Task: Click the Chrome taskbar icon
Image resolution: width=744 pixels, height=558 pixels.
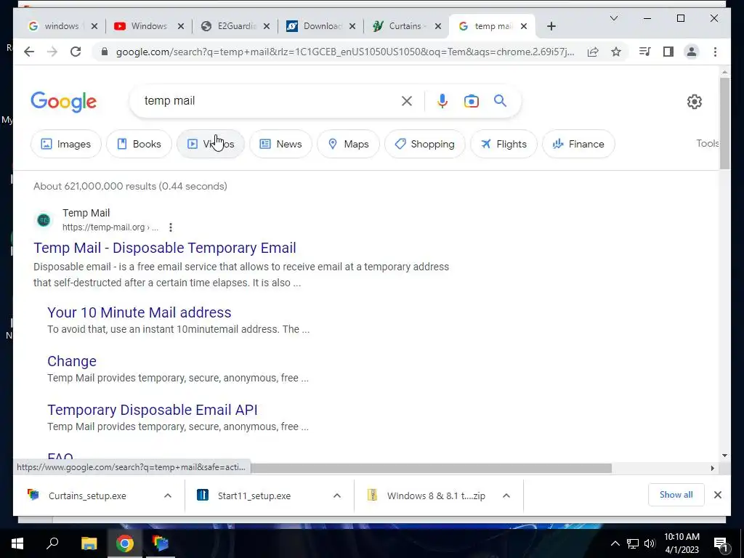Action: (x=124, y=543)
